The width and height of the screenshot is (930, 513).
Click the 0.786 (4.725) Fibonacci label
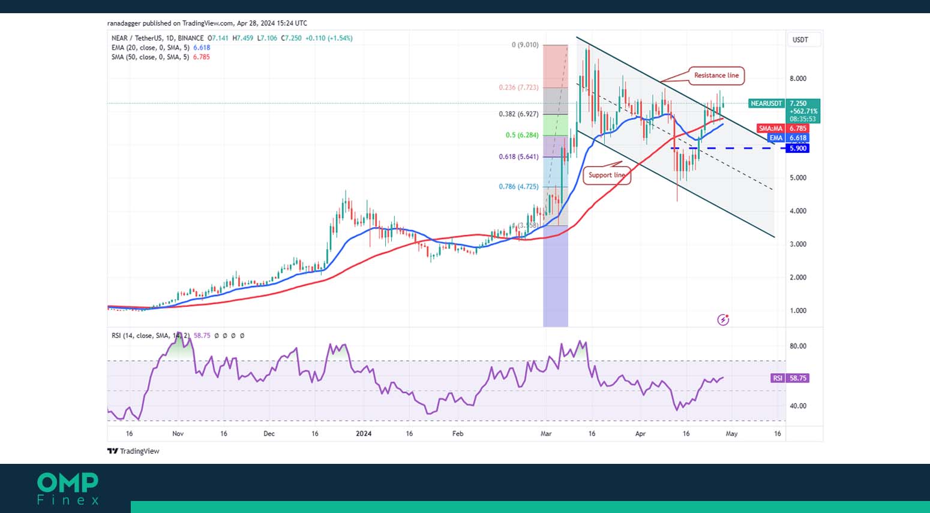[518, 187]
